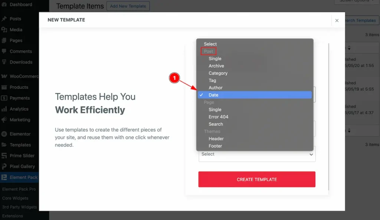Choose the Error 404 option
The width and height of the screenshot is (380, 220).
(x=218, y=117)
